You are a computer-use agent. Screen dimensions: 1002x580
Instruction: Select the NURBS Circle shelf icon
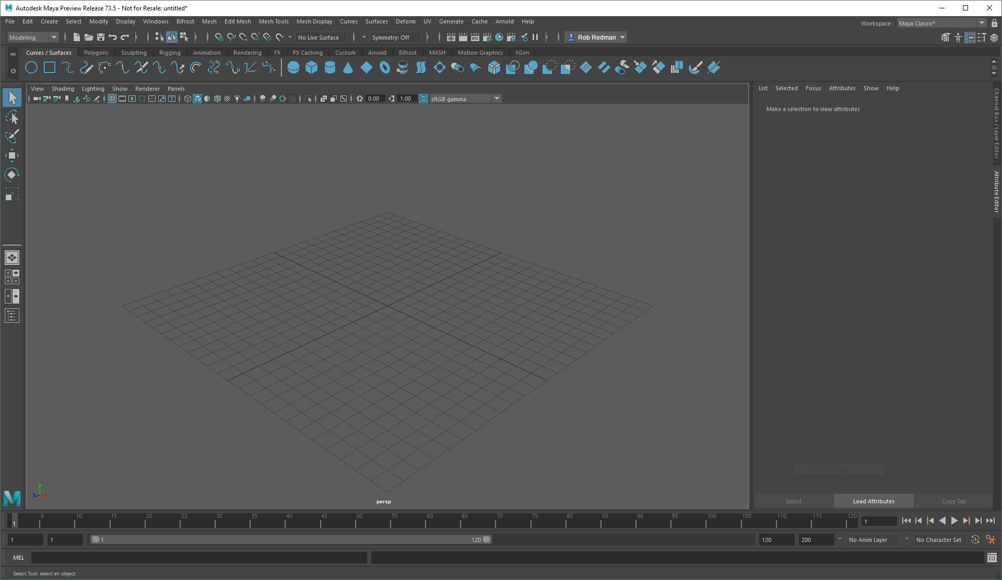pyautogui.click(x=31, y=67)
